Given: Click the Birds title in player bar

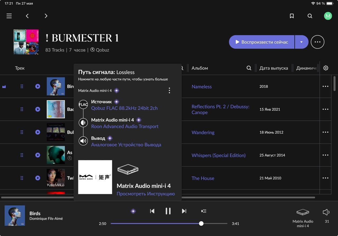Looking at the screenshot, I should click(35, 213).
